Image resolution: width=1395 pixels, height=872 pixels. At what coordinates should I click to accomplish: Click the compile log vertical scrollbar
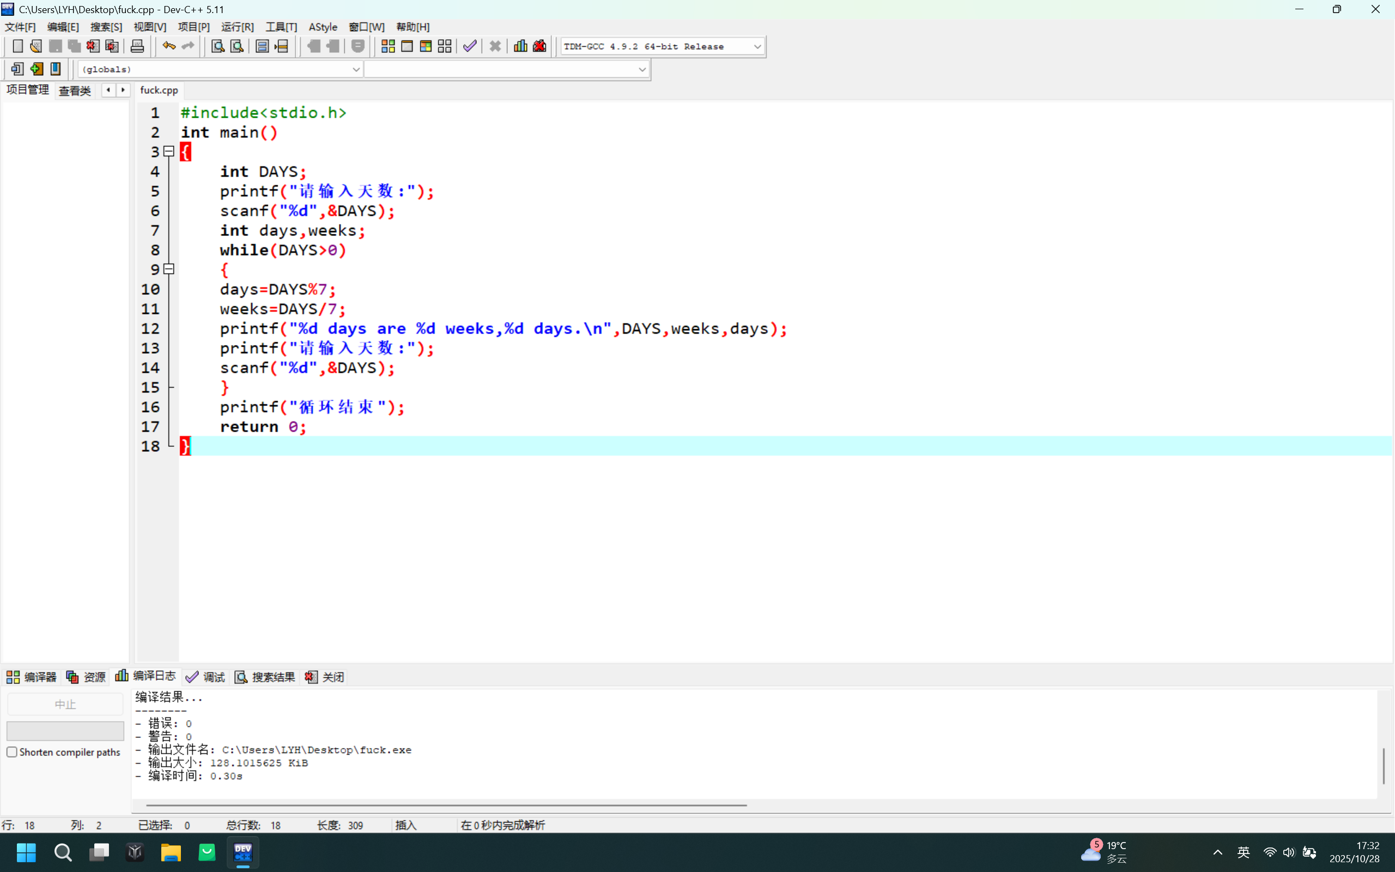[1383, 765]
